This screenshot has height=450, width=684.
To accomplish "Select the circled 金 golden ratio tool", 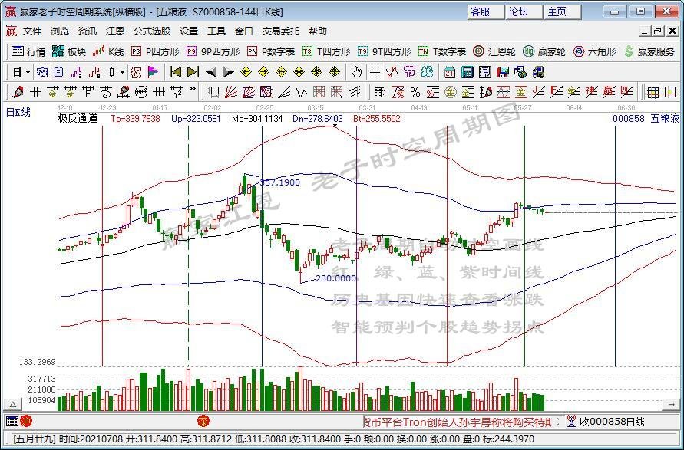I will coord(450,92).
